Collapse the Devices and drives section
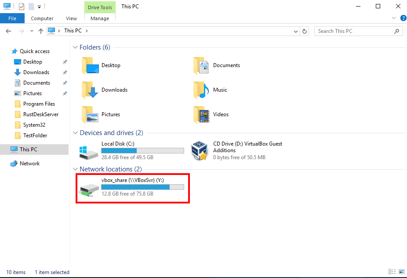Image resolution: width=407 pixels, height=278 pixels. [75, 132]
